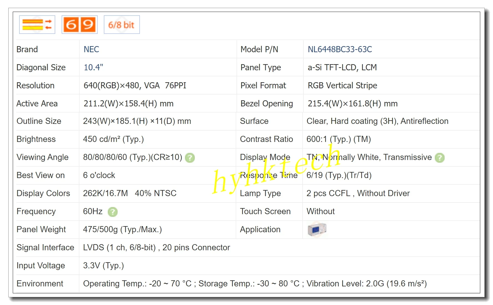Click the Panel Weight label
Viewport: 493px width, 305px height.
41,229
